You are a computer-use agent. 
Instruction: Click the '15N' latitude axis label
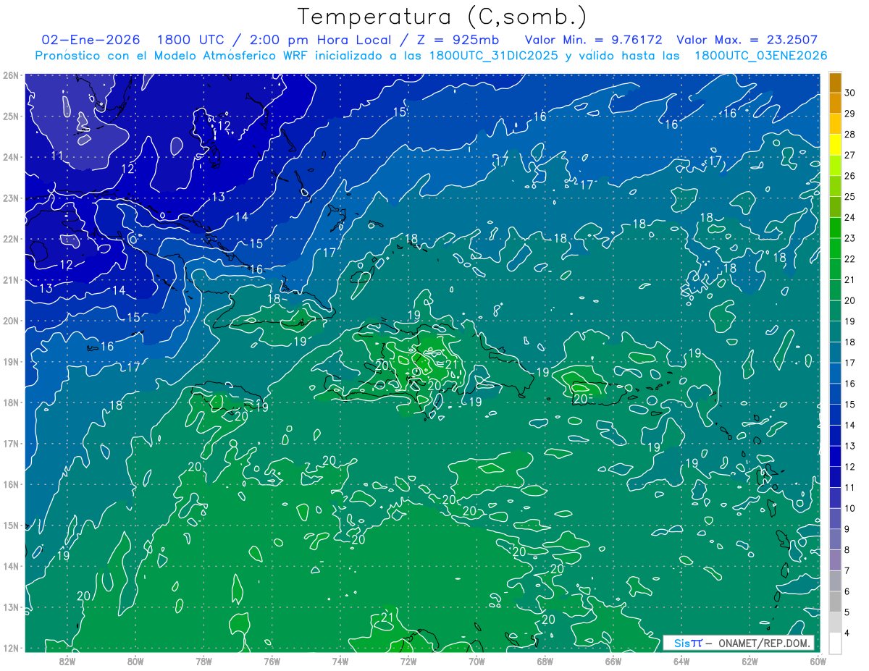click(11, 525)
